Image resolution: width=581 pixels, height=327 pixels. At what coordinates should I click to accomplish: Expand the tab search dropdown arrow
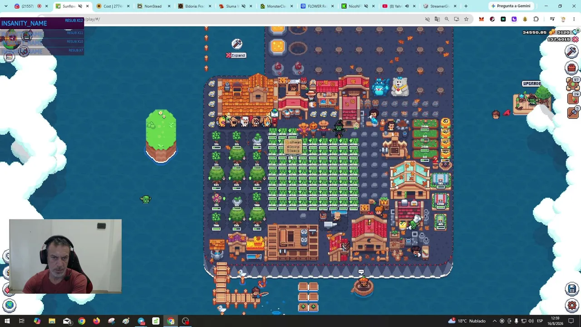pos(6,6)
